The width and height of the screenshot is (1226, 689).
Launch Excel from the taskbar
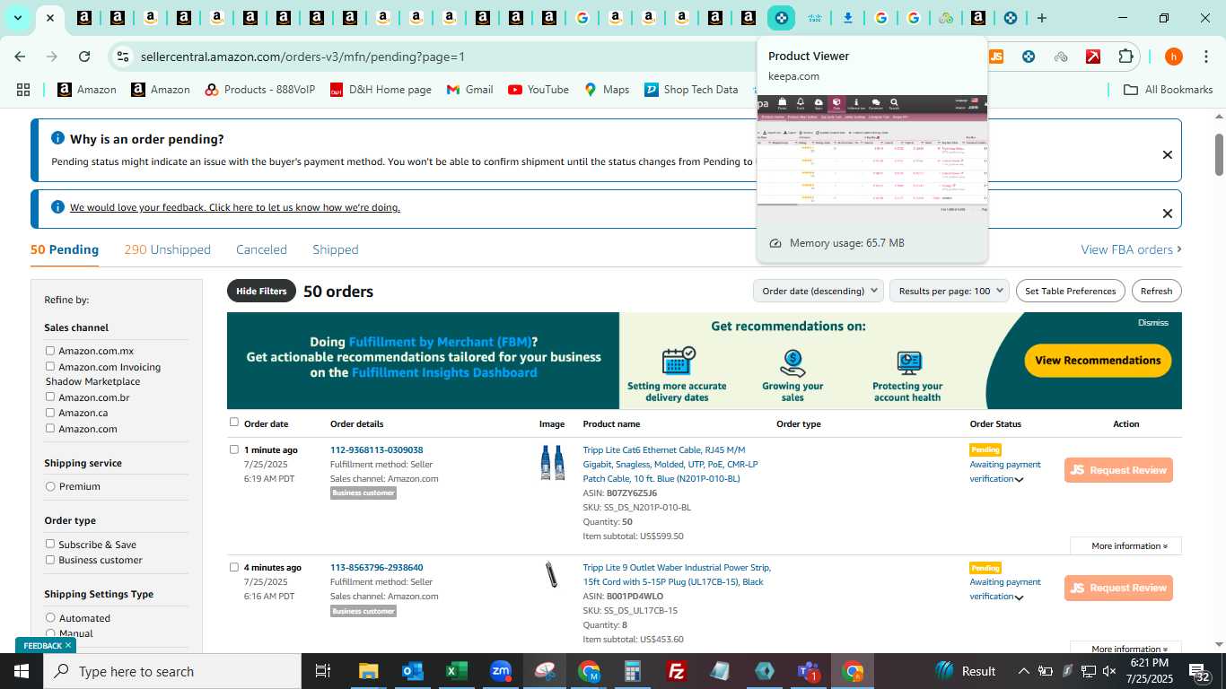tap(456, 671)
